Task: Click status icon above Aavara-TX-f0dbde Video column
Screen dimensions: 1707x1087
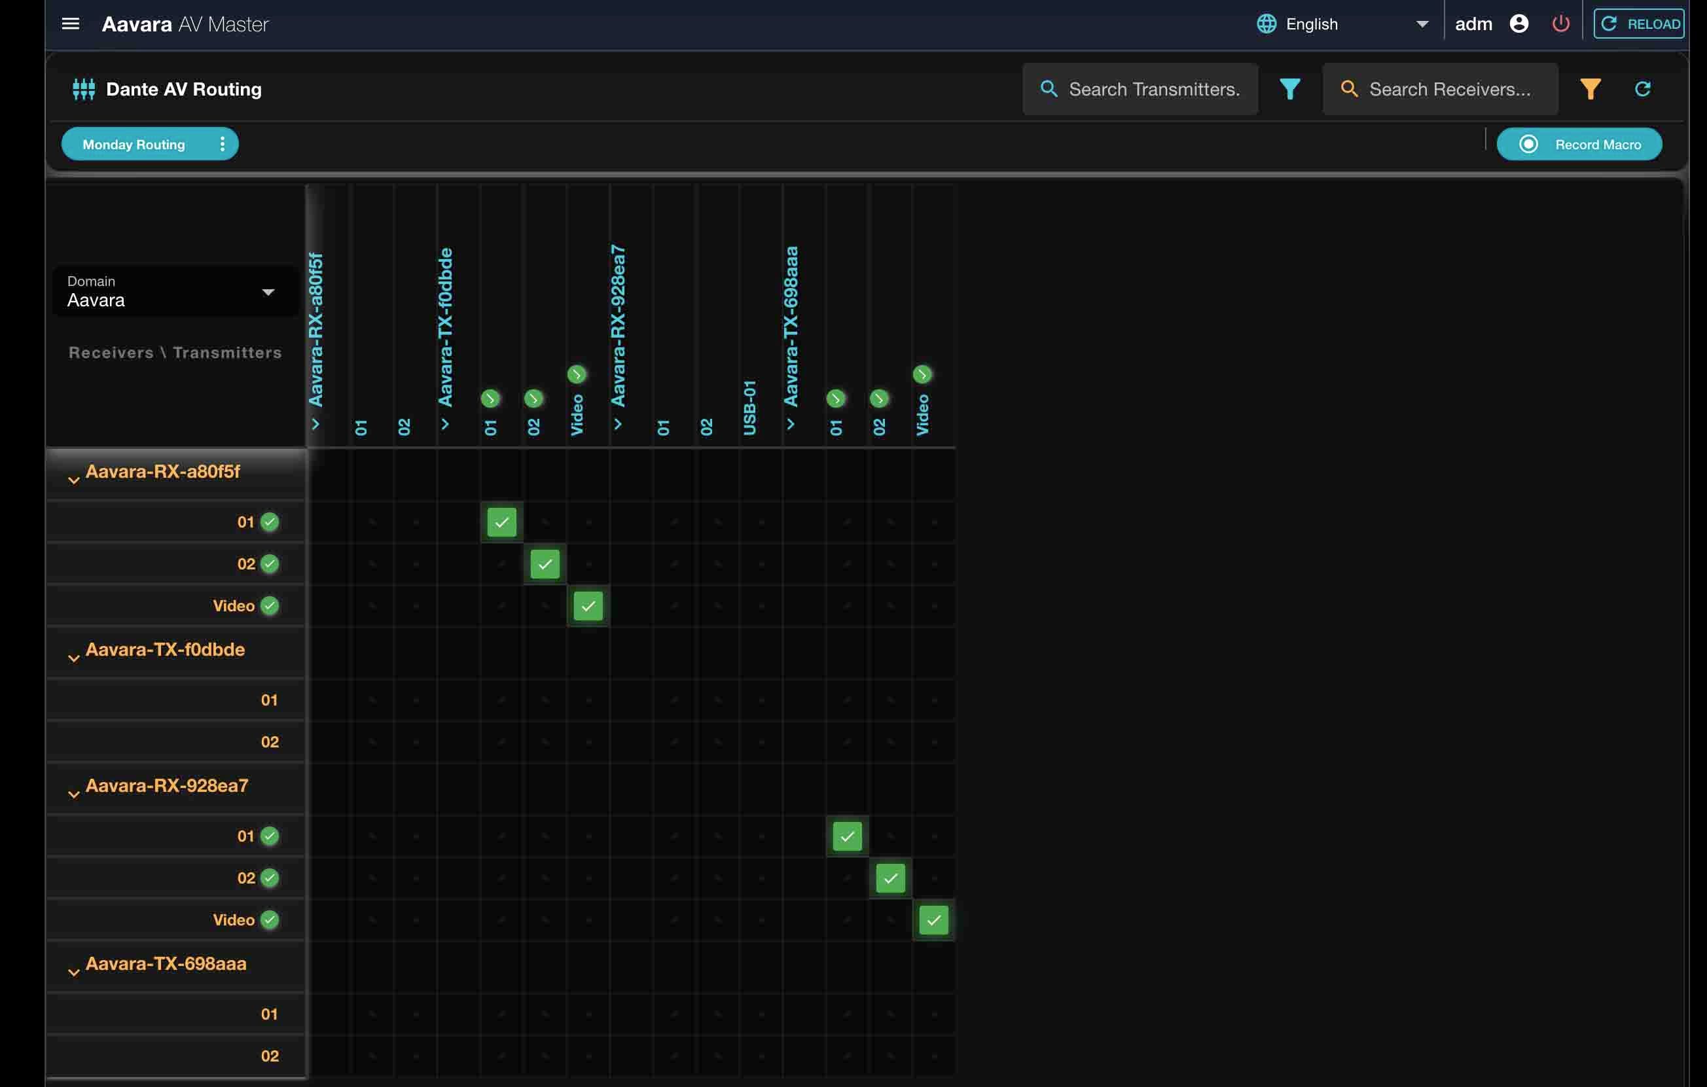Action: pyautogui.click(x=577, y=374)
